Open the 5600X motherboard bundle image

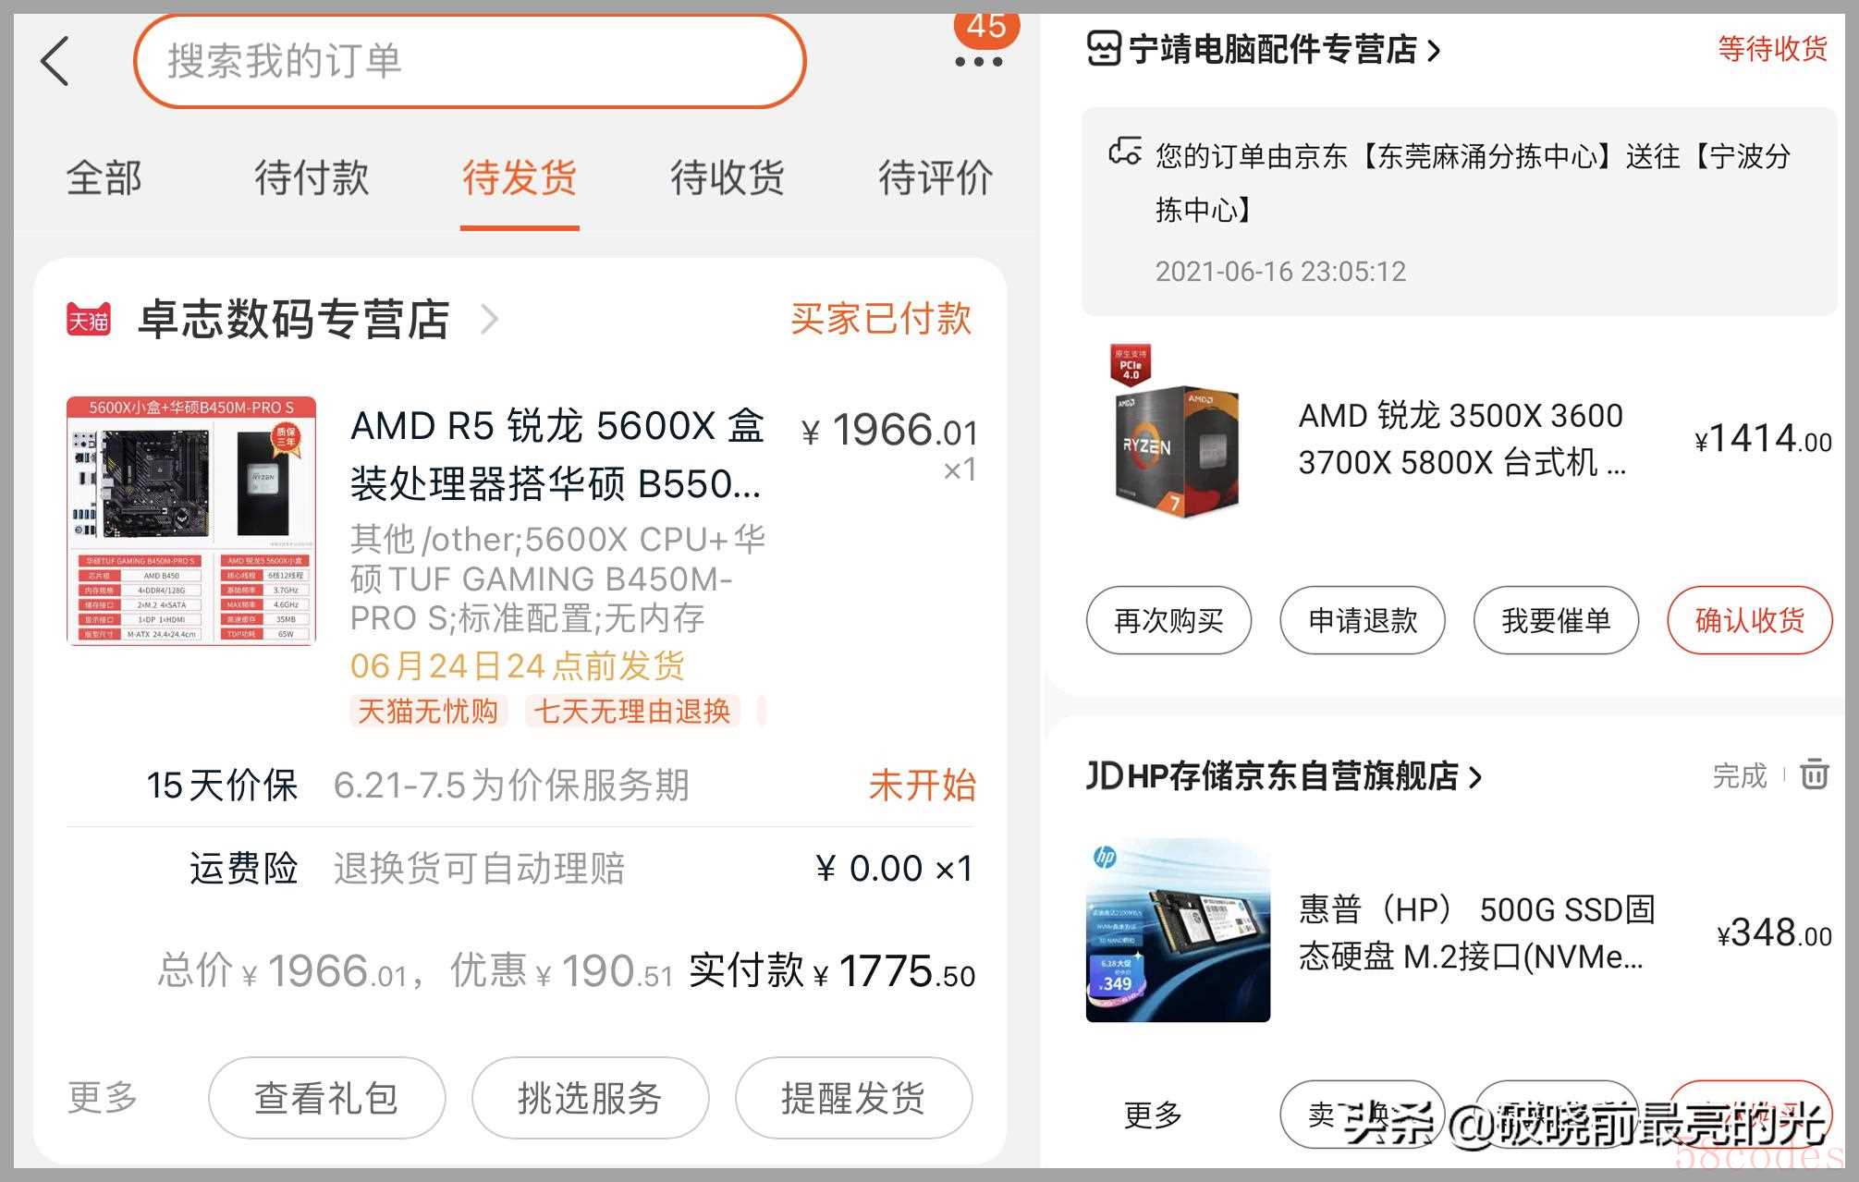coord(191,520)
